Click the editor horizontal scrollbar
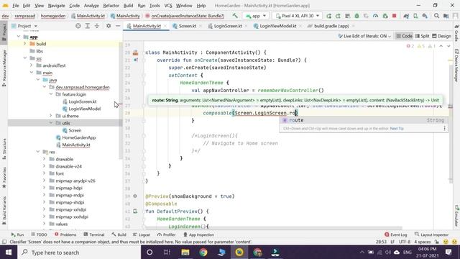Image resolution: width=460 pixels, height=259 pixels. click(x=273, y=228)
